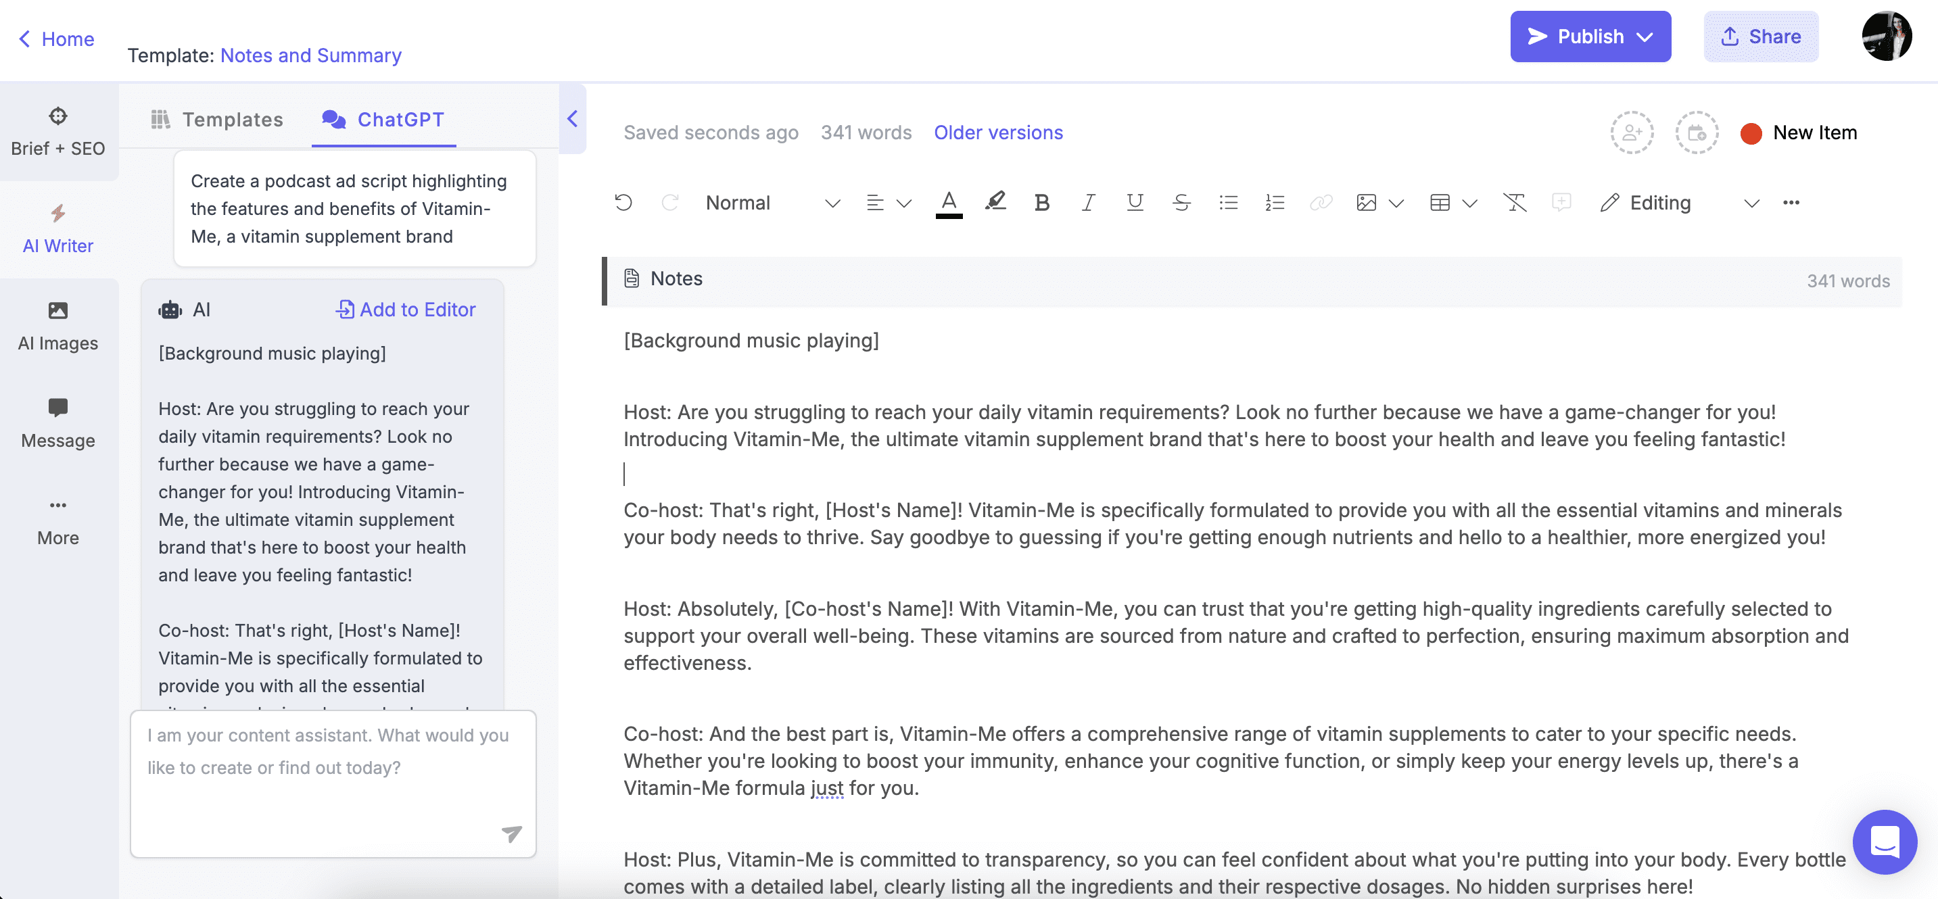Image resolution: width=1938 pixels, height=899 pixels.
Task: Click the insert link icon
Action: coord(1321,202)
